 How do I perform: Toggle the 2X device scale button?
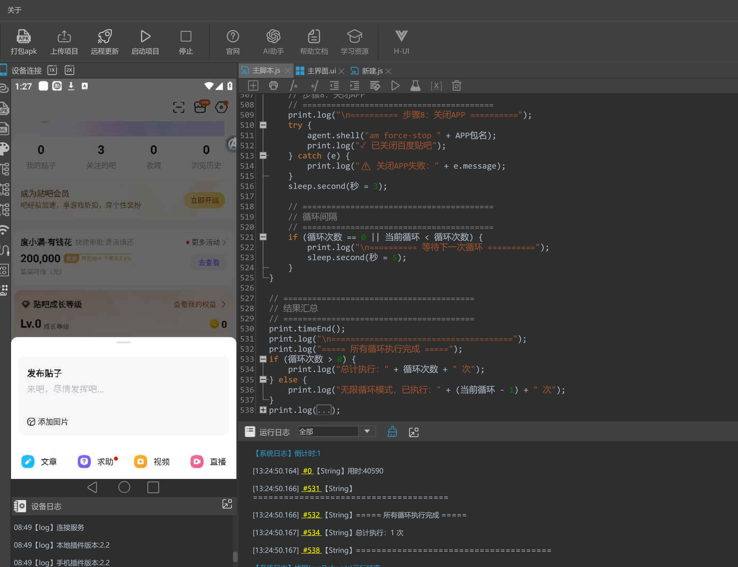[70, 70]
